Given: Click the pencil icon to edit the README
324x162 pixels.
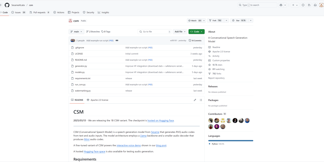Looking at the screenshot, I should [195, 100].
